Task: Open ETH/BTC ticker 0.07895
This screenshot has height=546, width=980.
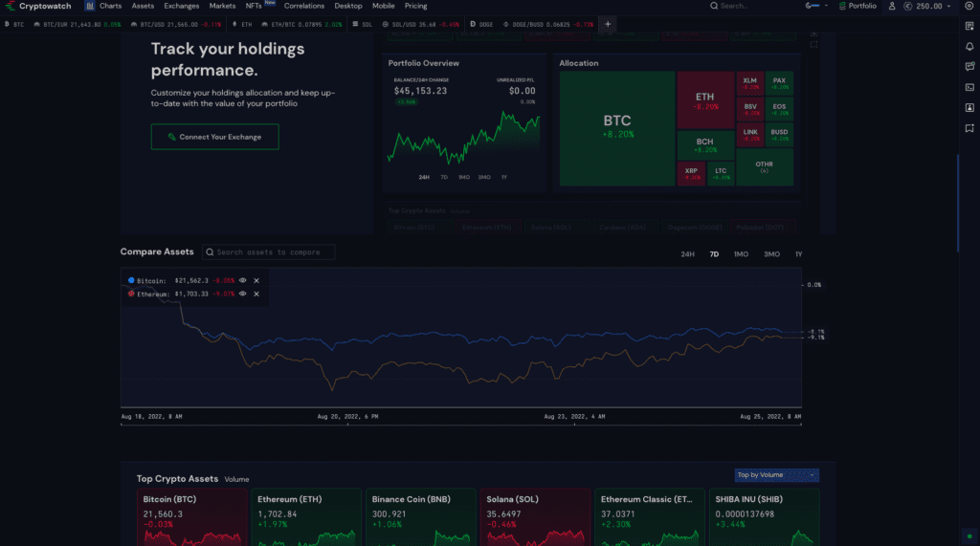Action: 301,24
